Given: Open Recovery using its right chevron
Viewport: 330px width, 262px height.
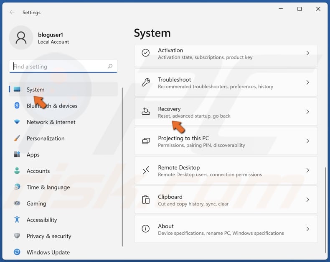Looking at the screenshot, I should tap(308, 112).
